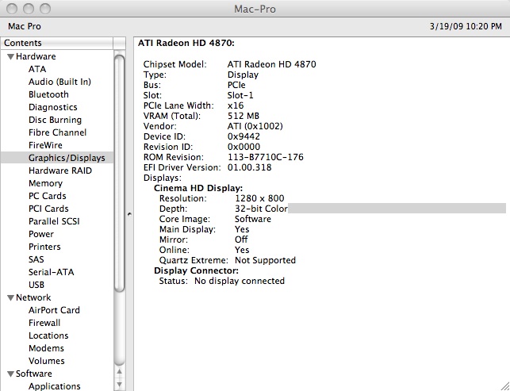Select Modems under Network
510x391 pixels.
tap(46, 348)
